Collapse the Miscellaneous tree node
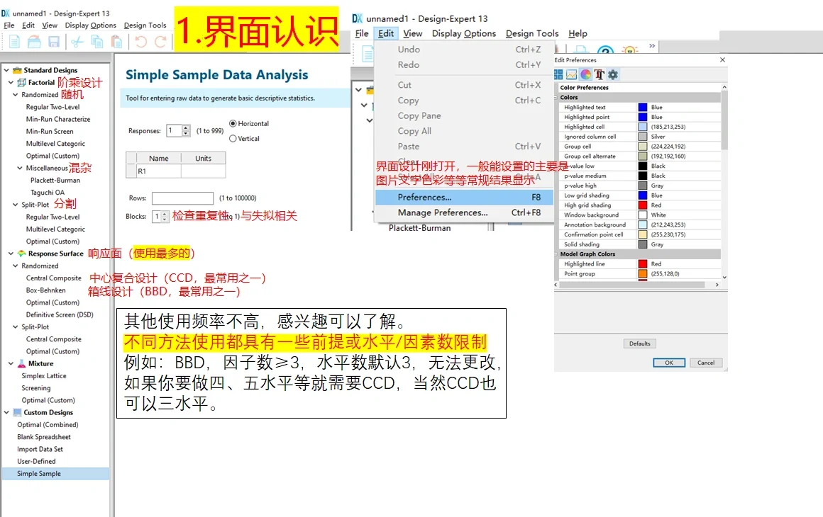Image resolution: width=823 pixels, height=517 pixels. pyautogui.click(x=19, y=168)
